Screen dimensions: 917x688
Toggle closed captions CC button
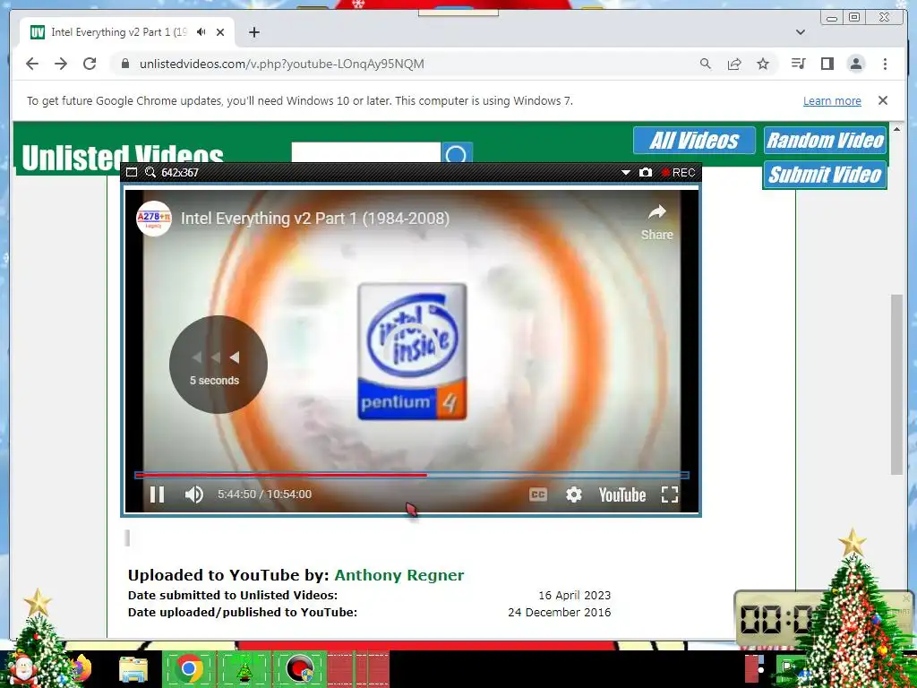[x=538, y=494]
